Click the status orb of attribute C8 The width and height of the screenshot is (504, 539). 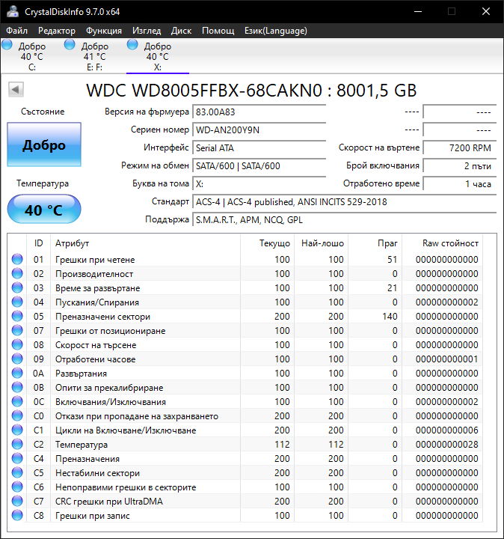17,515
